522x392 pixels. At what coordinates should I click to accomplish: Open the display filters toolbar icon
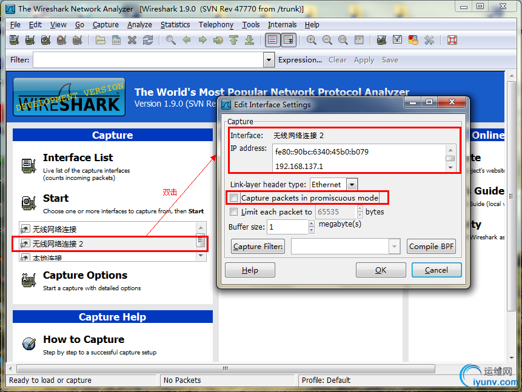[397, 40]
